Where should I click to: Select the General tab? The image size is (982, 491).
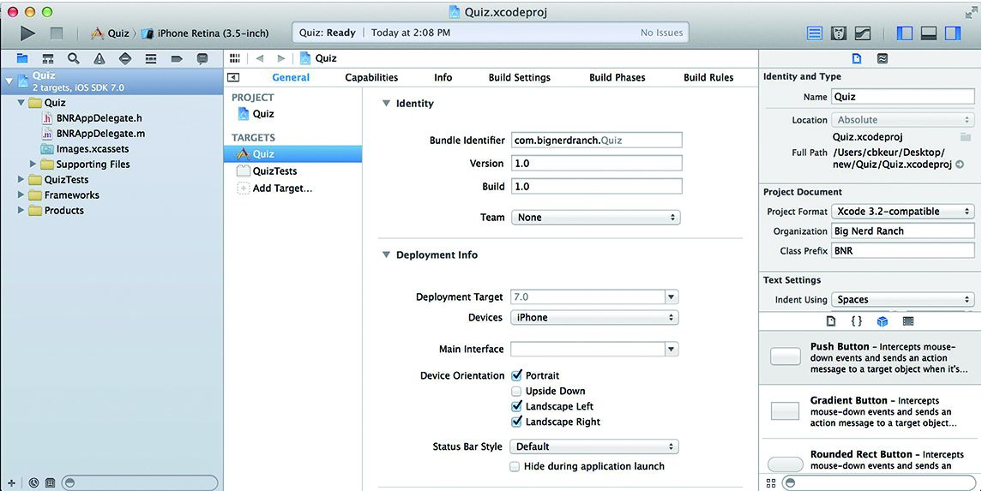pos(291,78)
